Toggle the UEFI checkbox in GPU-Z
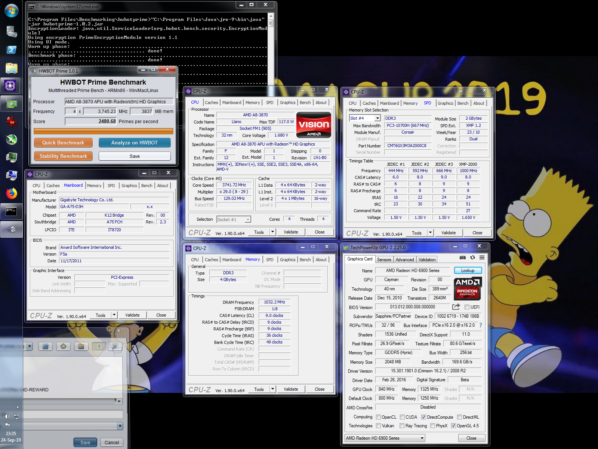Screen dimensions: 598x449 click(x=467, y=307)
